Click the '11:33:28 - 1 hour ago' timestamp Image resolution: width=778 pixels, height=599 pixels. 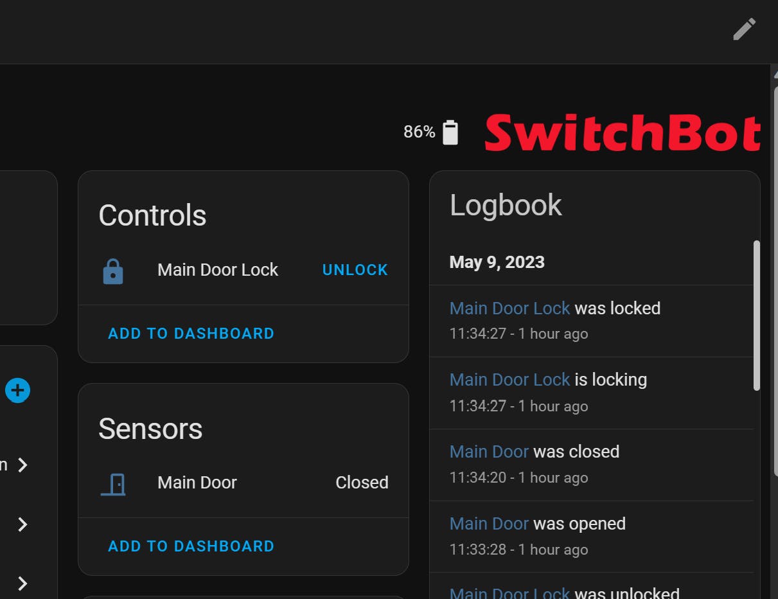tap(519, 550)
